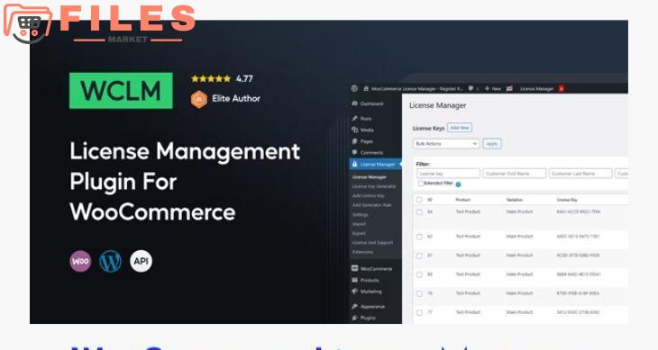Check the row checkbox for ID 84

(x=419, y=211)
